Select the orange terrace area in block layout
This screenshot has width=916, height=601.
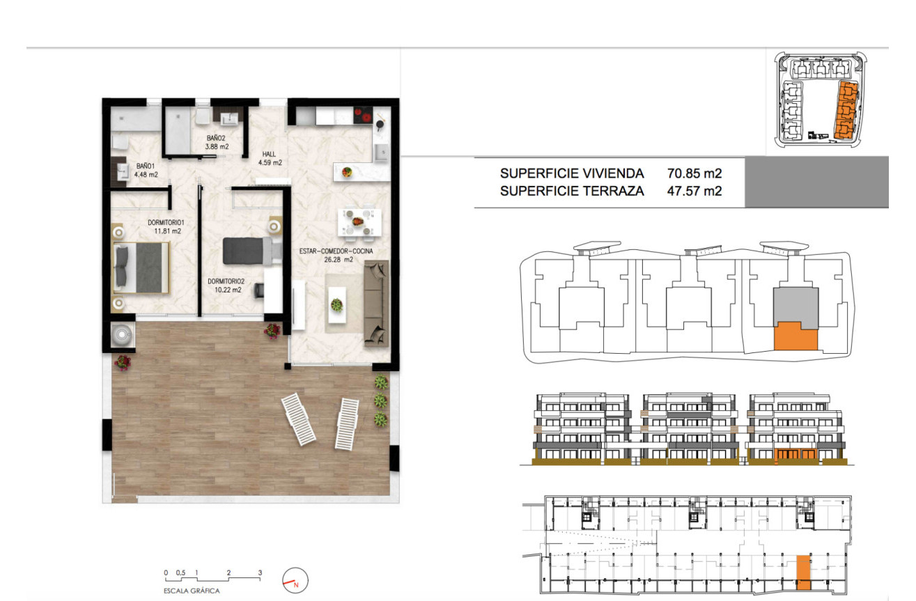795,336
